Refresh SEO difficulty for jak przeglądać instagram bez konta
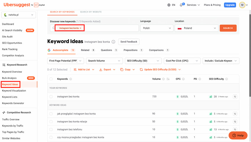 pyautogui.click(x=235, y=114)
